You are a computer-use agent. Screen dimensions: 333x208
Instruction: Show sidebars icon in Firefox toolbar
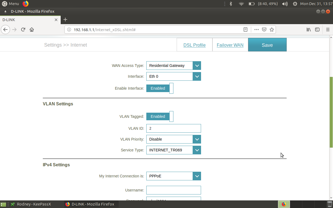pos(317,30)
